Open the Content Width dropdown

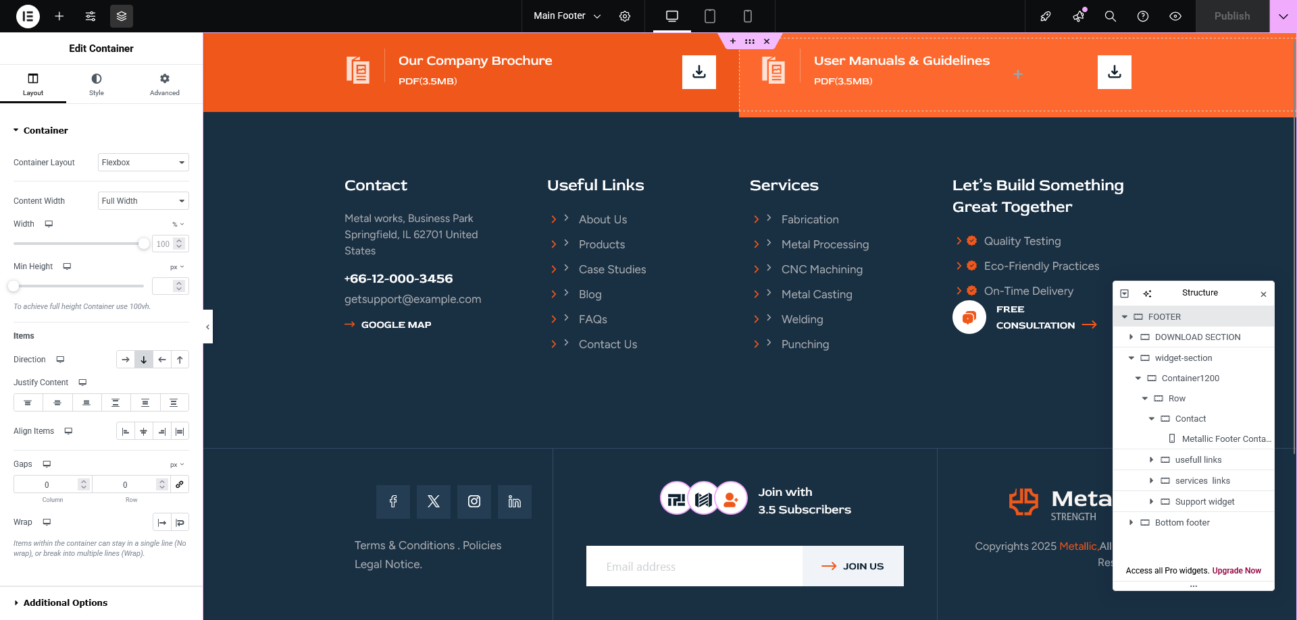[x=143, y=201]
